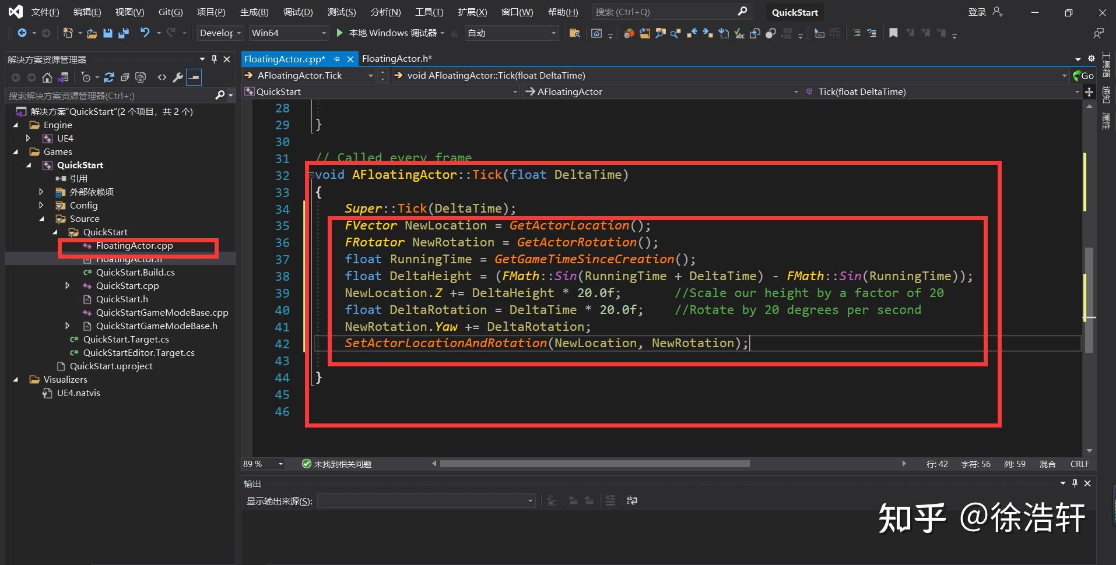Close the FloatingActor.cpp tab
The width and height of the screenshot is (1116, 565).
tap(350, 59)
